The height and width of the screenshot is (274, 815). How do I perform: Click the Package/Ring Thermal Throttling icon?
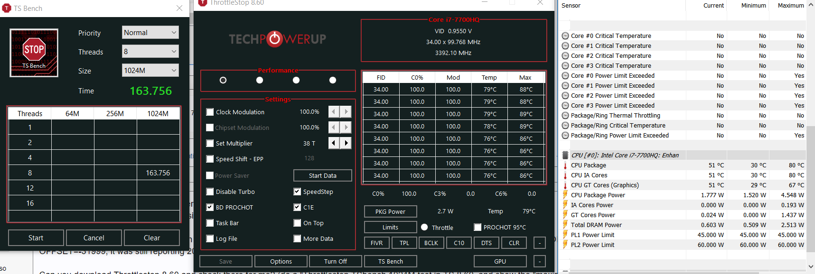pyautogui.click(x=565, y=116)
